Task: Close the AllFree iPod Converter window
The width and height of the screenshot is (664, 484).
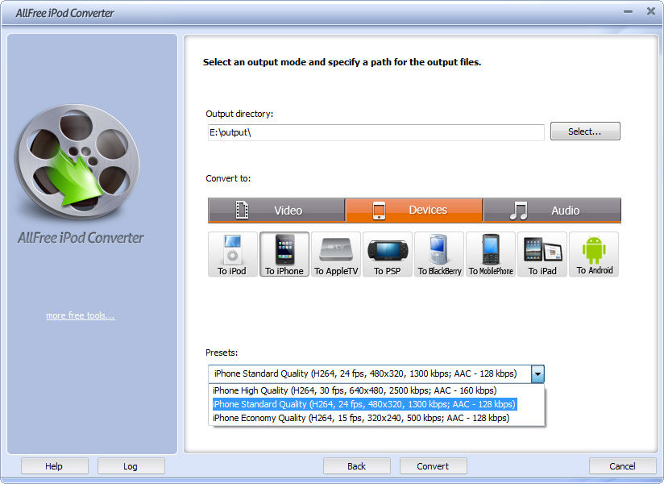Action: click(x=651, y=11)
